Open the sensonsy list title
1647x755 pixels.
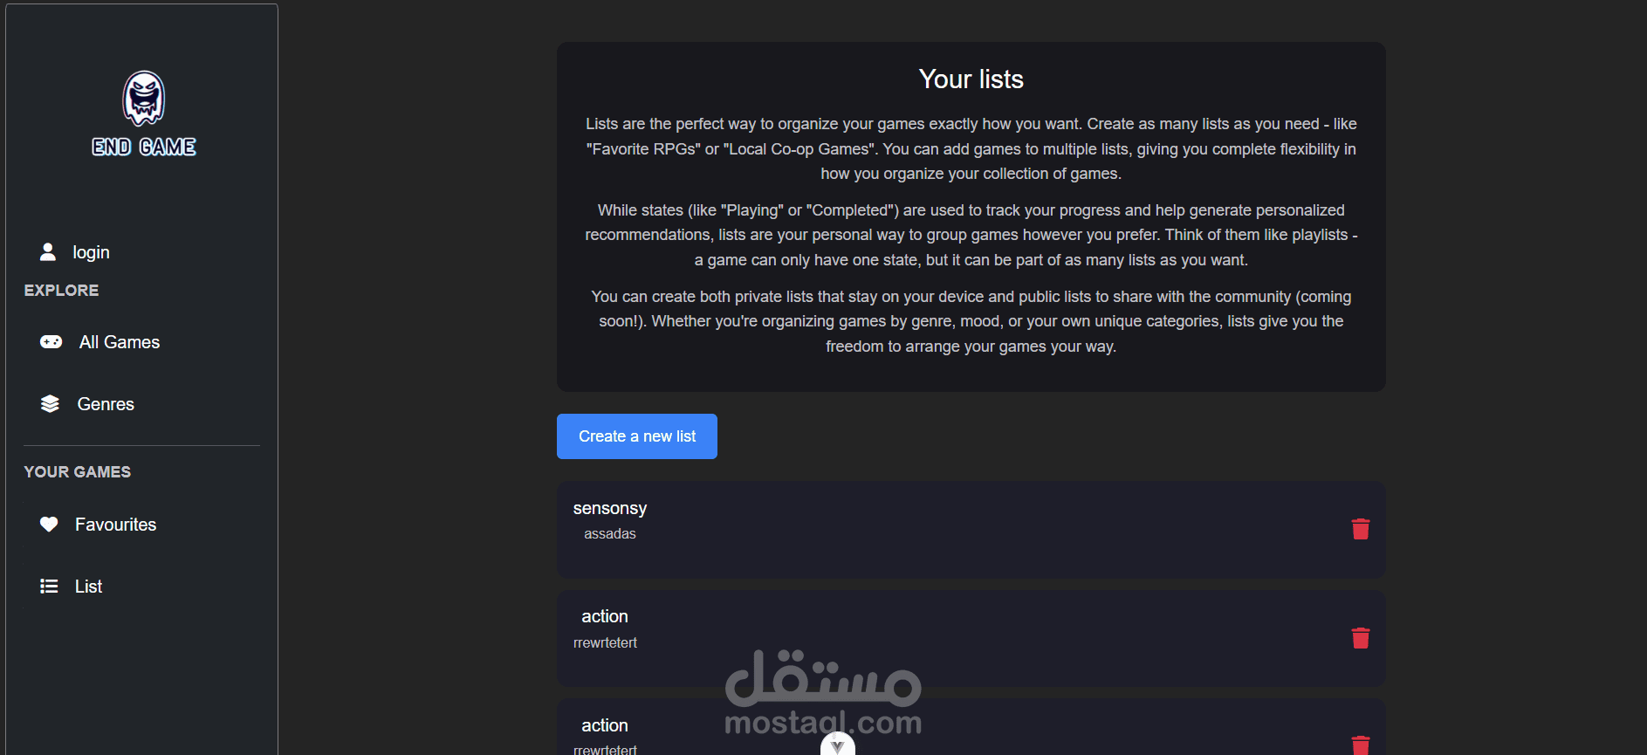(x=610, y=508)
